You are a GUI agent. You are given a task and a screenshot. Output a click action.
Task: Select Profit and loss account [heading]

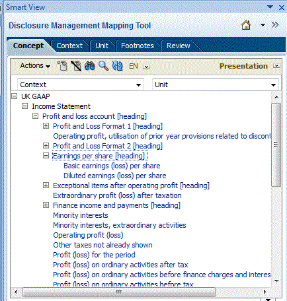[95, 116]
